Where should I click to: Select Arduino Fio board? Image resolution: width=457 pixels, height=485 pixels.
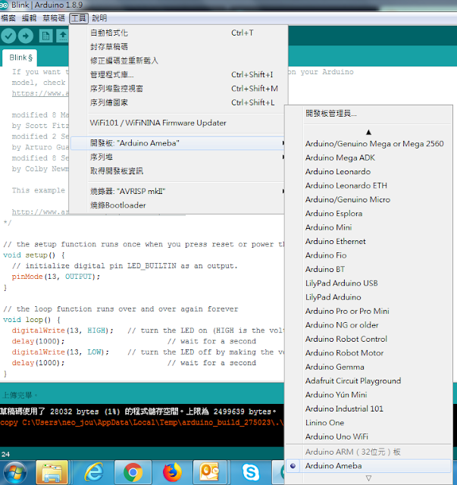(x=368, y=255)
